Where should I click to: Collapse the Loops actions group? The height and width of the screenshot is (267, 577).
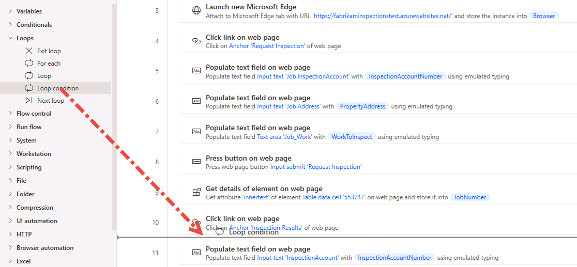tap(10, 38)
